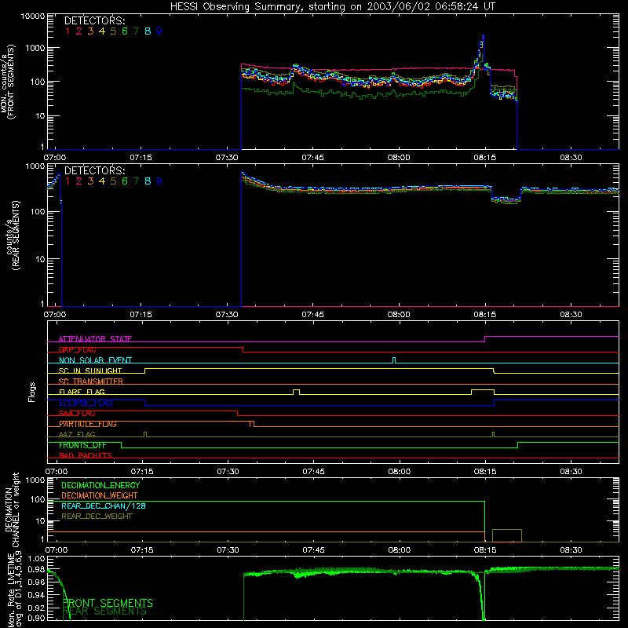Click green detector 6 in front segments legend

125,31
